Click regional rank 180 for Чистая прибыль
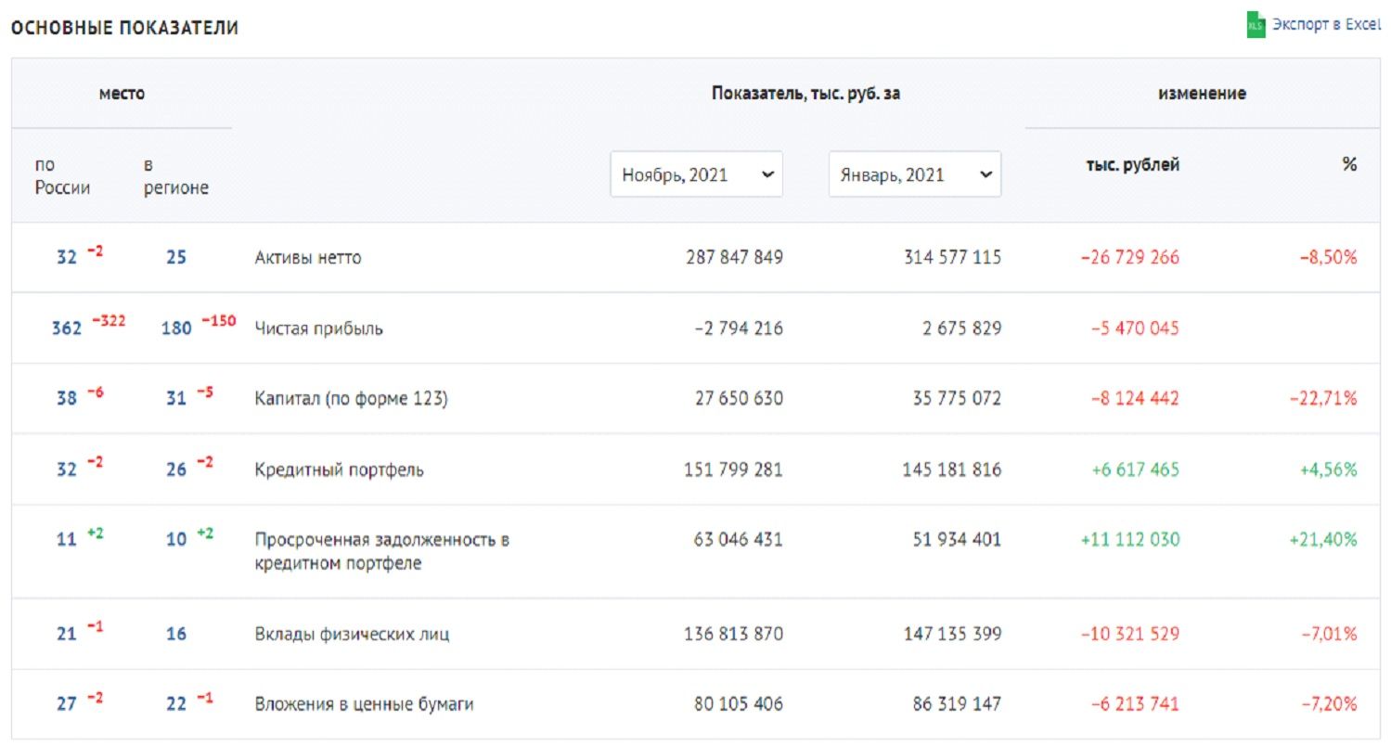The image size is (1391, 746). 176,328
